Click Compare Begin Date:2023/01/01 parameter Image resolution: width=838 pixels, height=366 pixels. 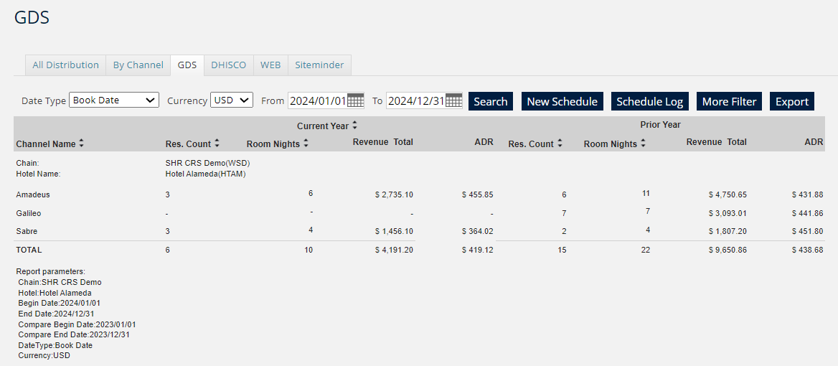tap(77, 324)
